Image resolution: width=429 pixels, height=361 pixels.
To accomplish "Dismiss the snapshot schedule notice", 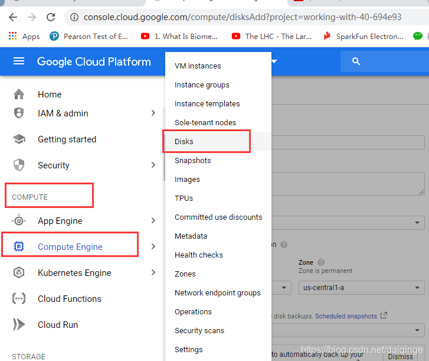I will point(400,356).
